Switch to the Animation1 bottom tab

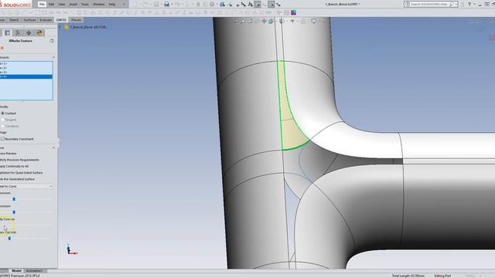click(x=34, y=270)
